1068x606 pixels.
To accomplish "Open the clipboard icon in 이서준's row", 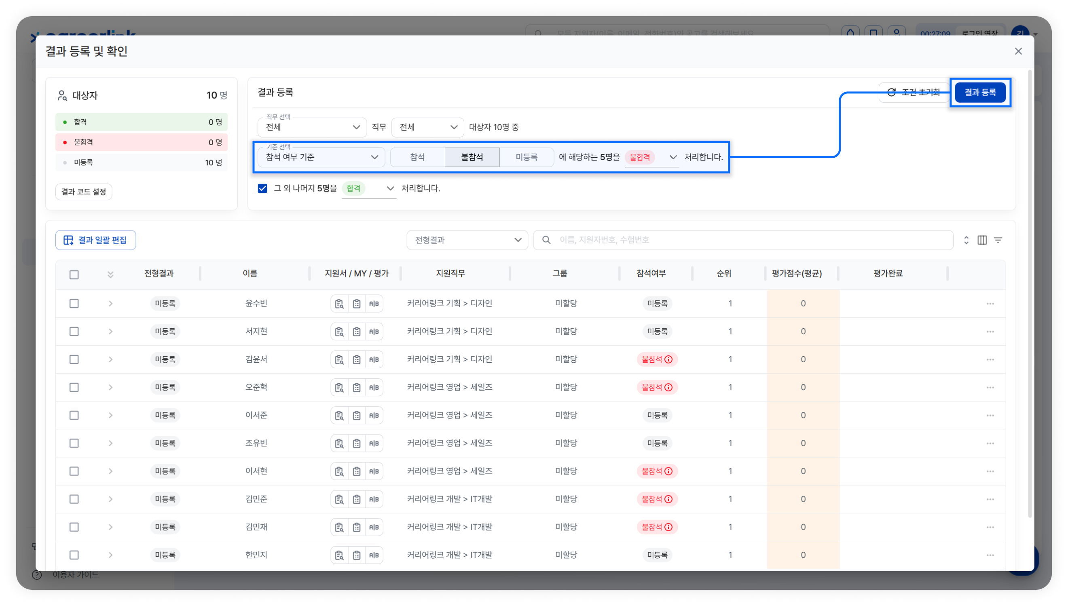I will pos(357,415).
